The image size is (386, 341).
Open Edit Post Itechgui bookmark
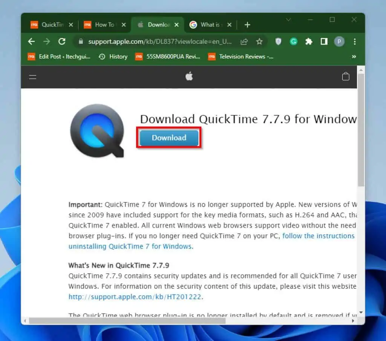click(x=59, y=57)
